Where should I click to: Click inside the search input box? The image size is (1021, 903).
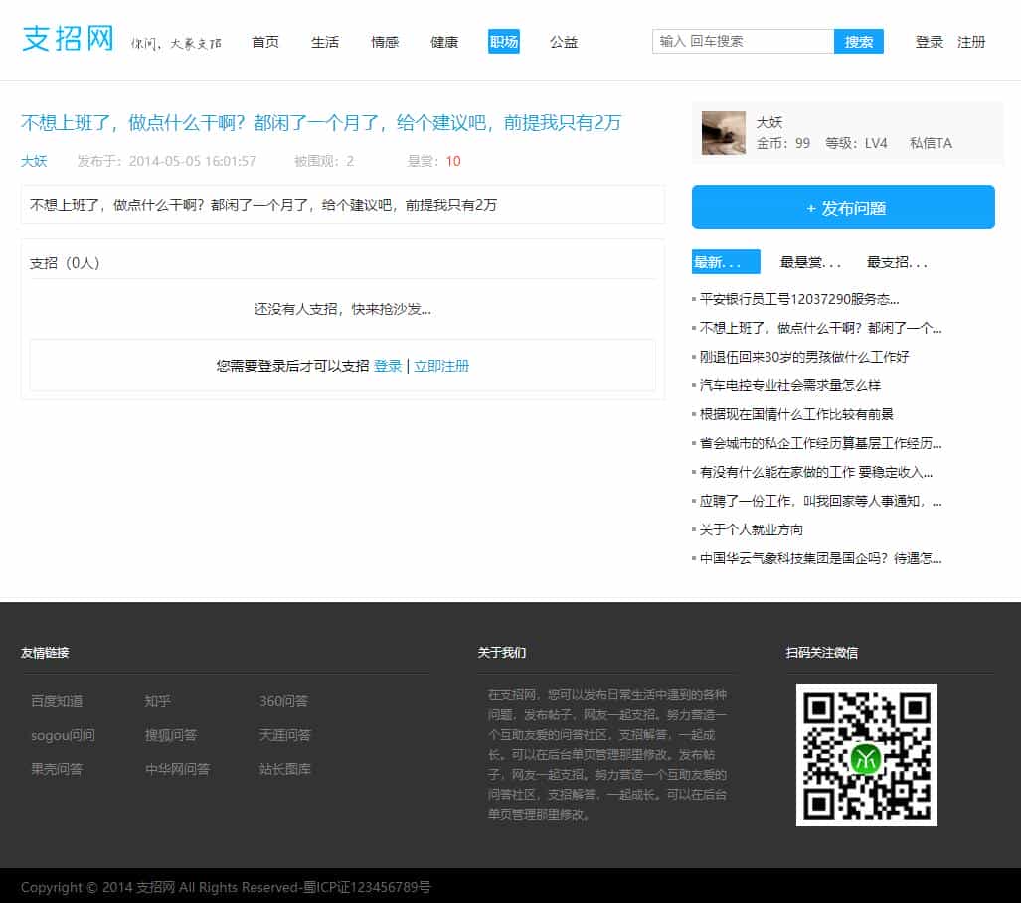point(741,41)
